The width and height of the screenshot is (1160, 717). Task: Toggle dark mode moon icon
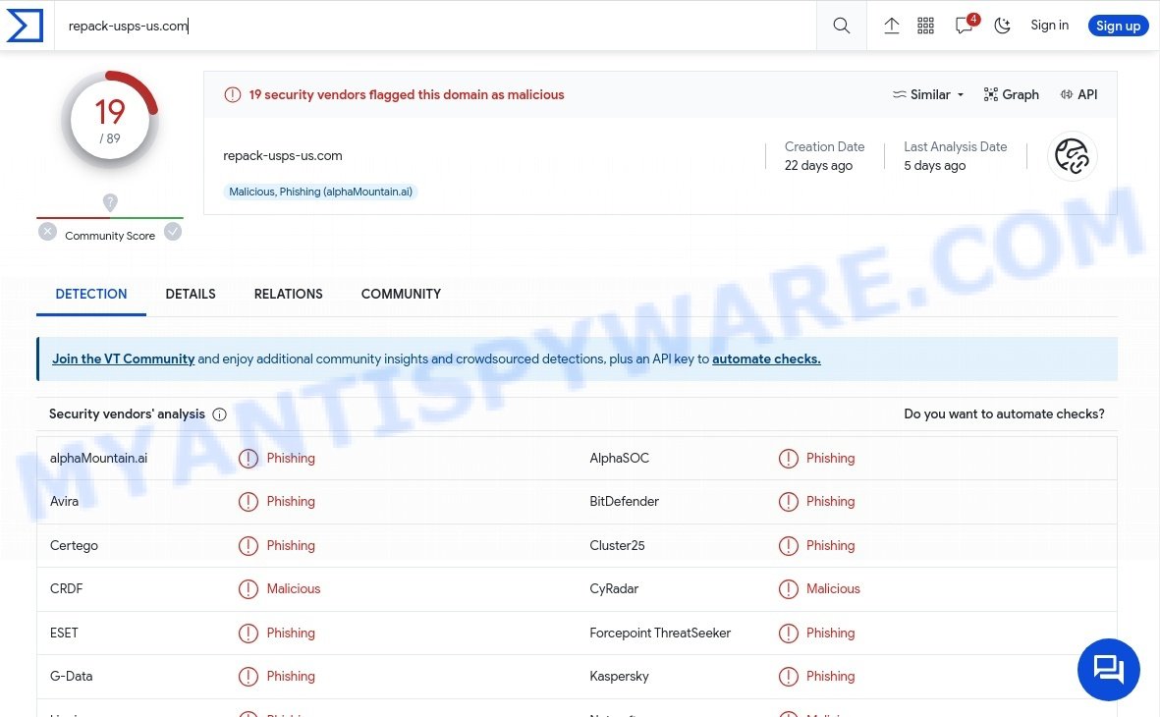(1003, 26)
